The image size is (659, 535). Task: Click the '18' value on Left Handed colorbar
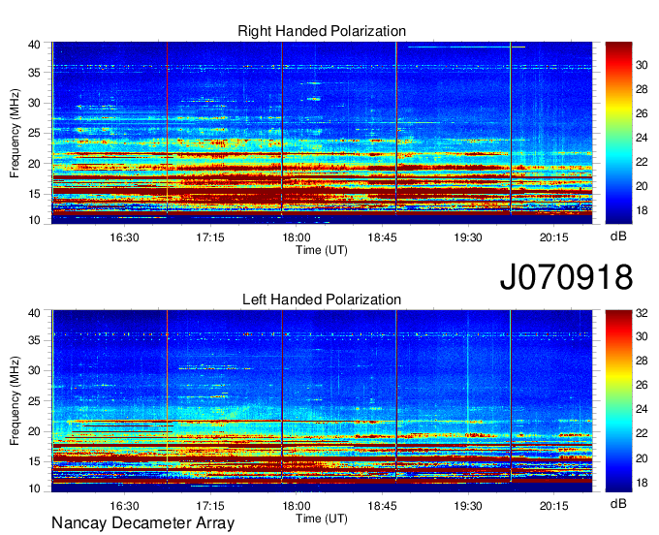coord(642,483)
